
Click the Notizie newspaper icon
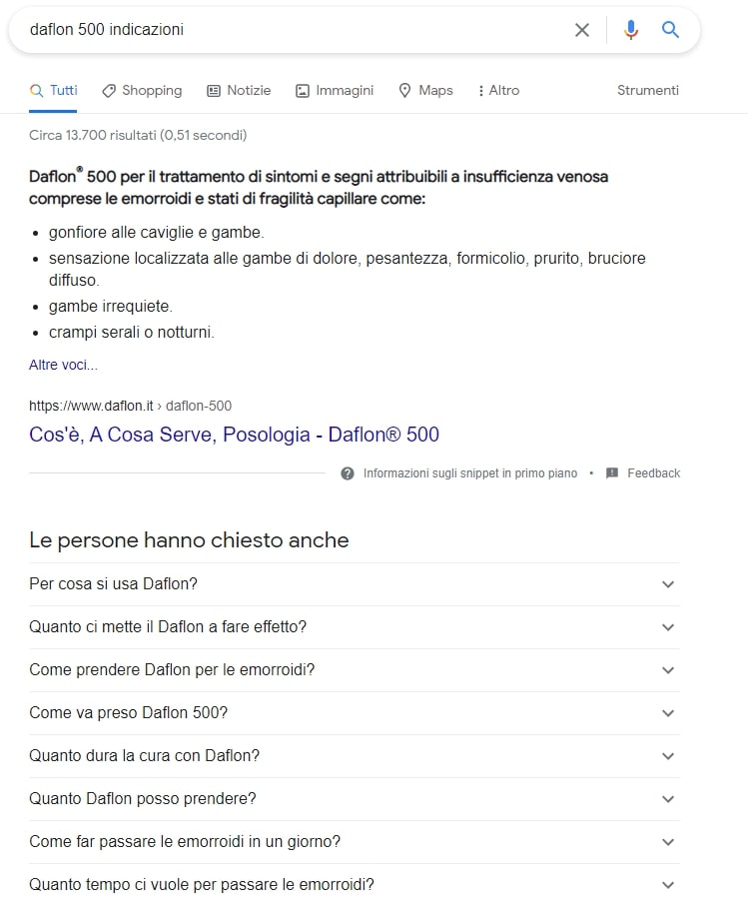212,90
